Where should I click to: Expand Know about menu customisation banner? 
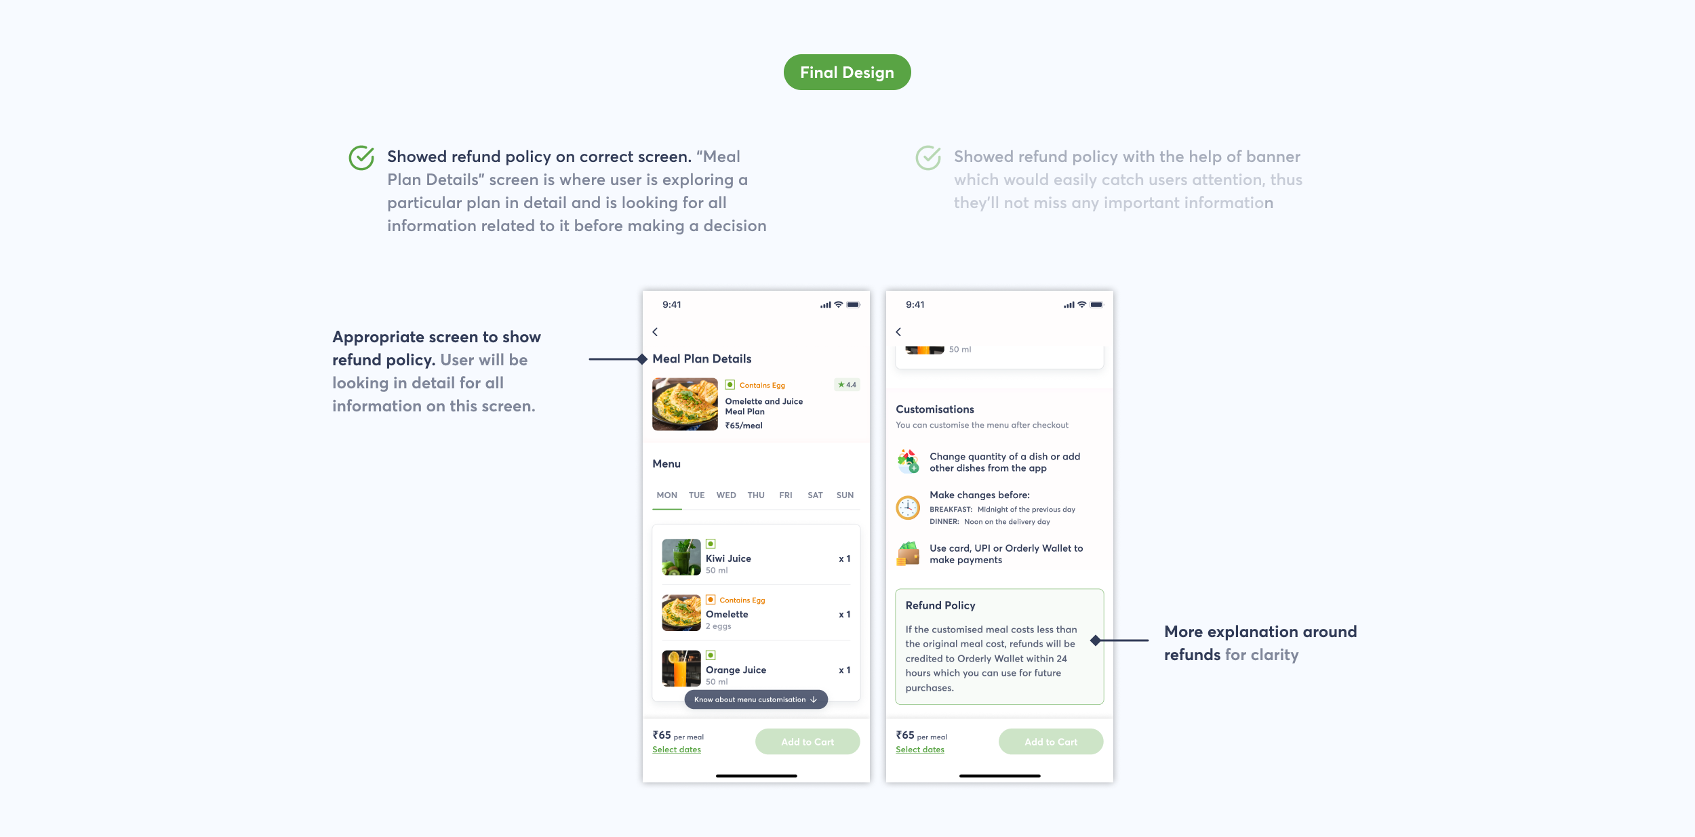[x=753, y=700]
